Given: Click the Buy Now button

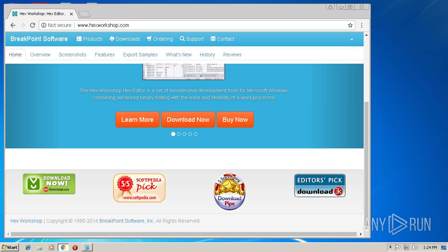Looking at the screenshot, I should coord(235,120).
